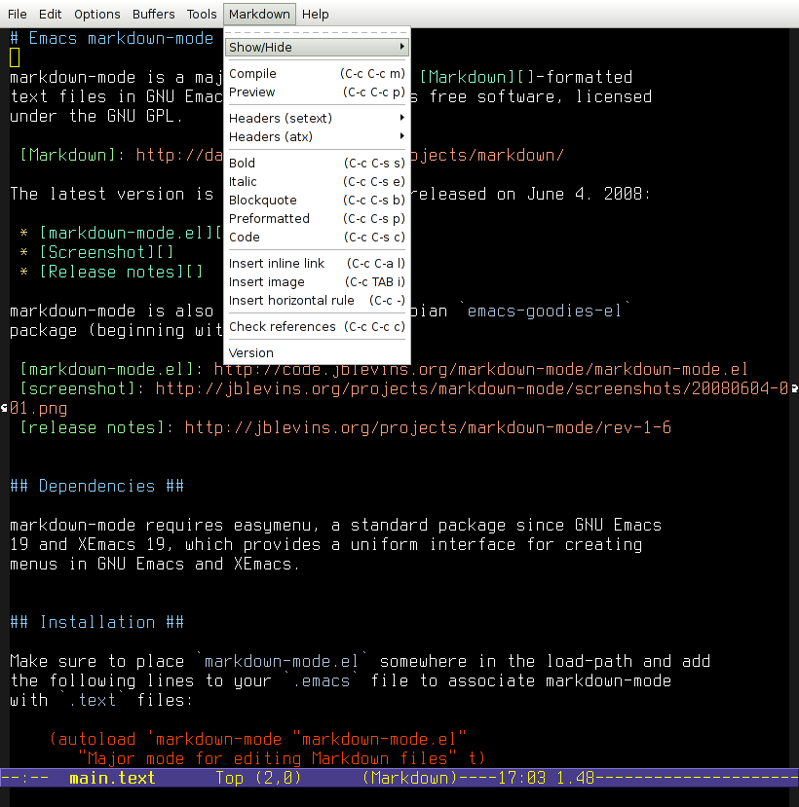Click the '## Installation ##' heading
Viewport: 799px width, 807px height.
96,622
